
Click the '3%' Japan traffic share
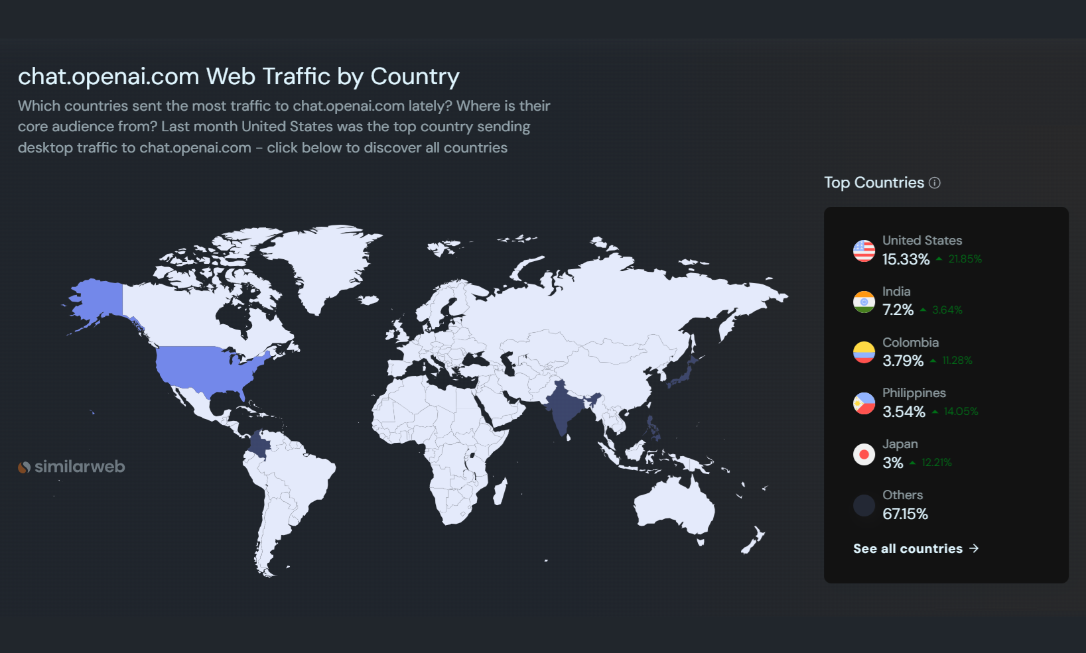pyautogui.click(x=893, y=463)
